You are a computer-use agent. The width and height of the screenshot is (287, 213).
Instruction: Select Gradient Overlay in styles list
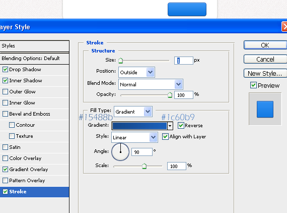(x=29, y=170)
